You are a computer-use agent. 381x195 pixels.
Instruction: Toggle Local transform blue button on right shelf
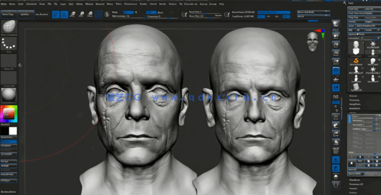336,88
